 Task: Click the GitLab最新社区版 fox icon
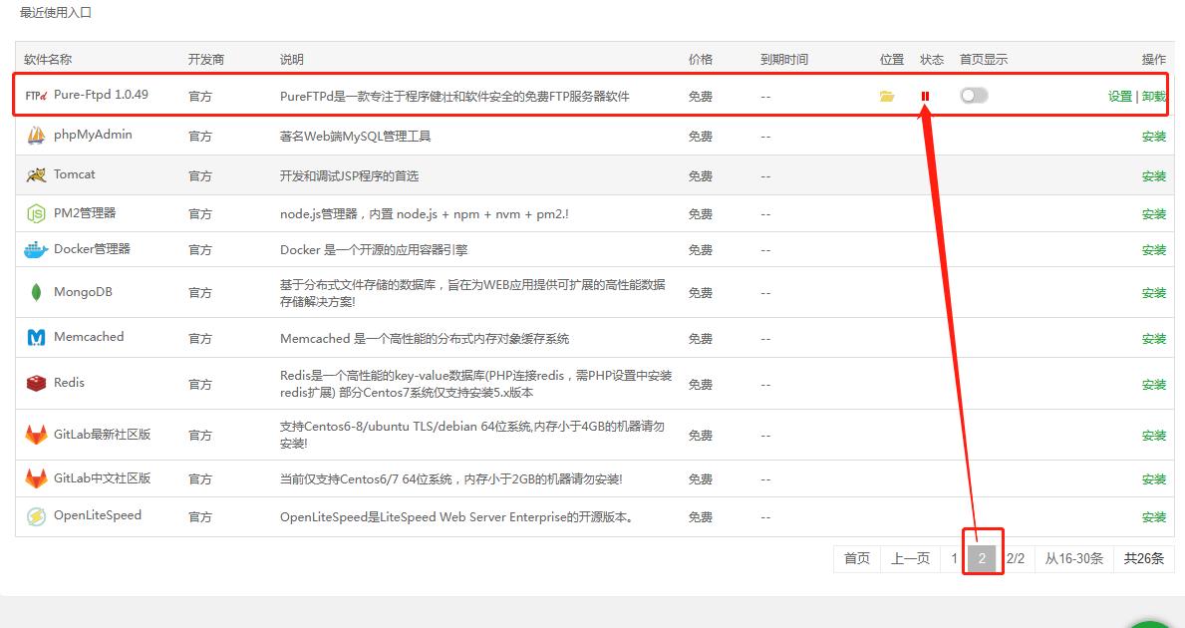36,436
